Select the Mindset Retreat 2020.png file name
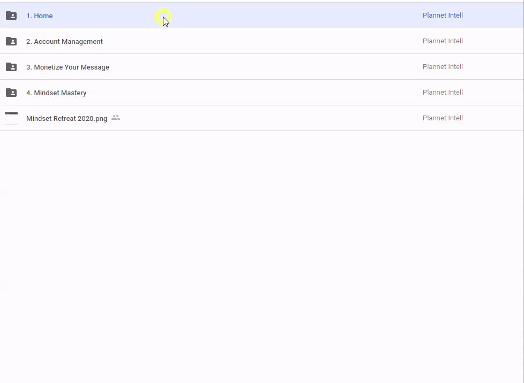This screenshot has width=524, height=383. tap(66, 119)
